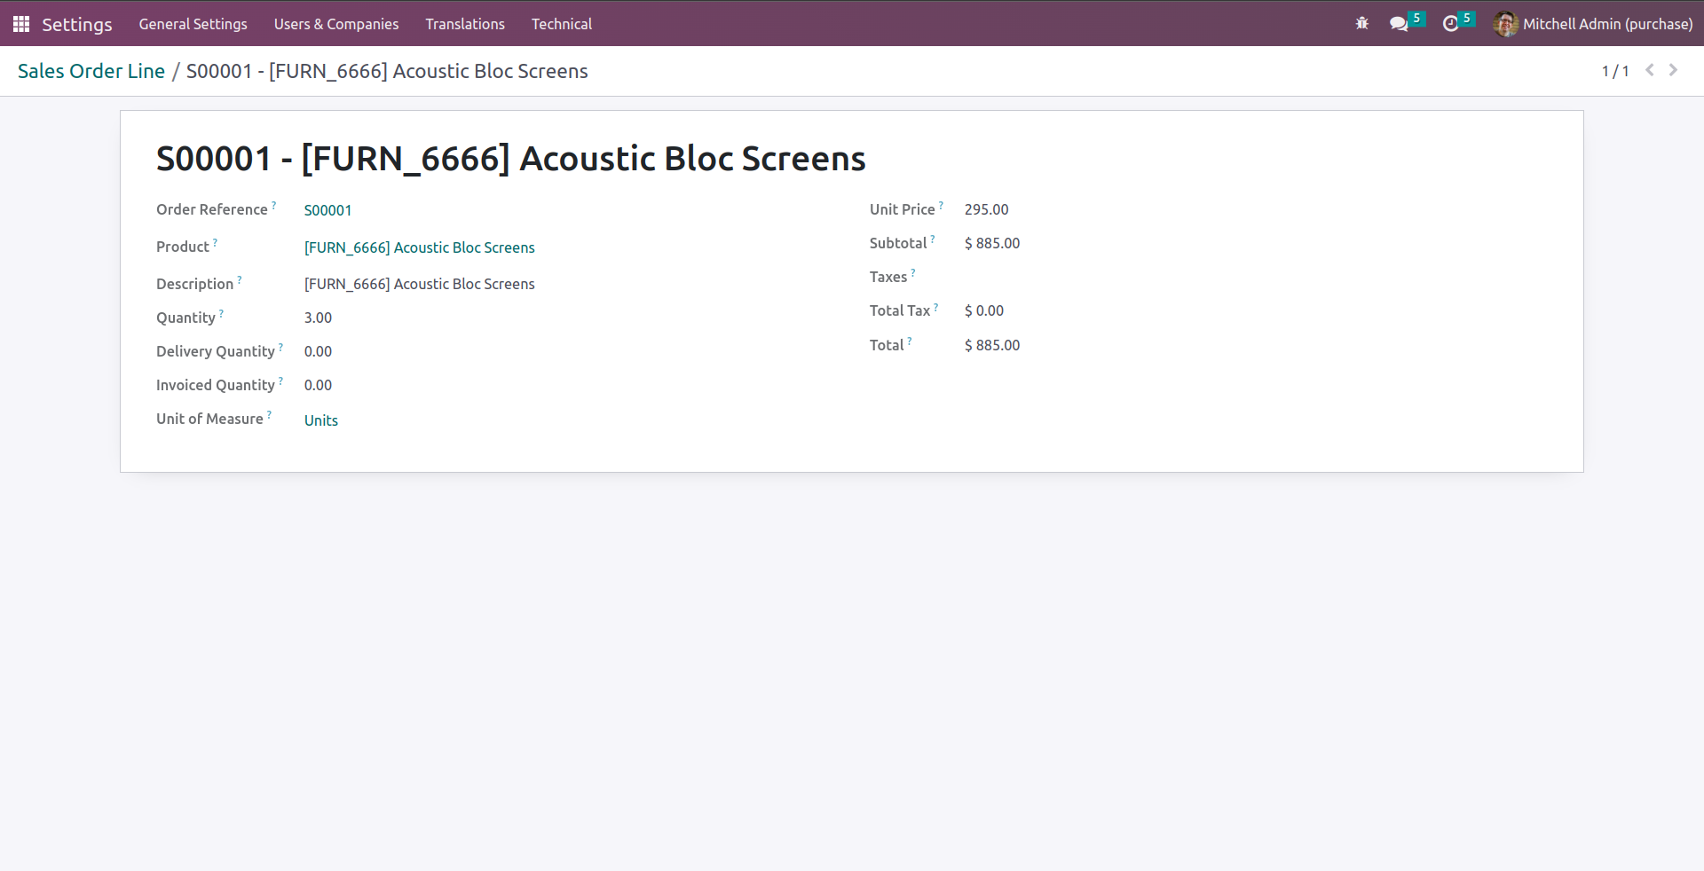
Task: Expand Users & Companies menu
Action: pyautogui.click(x=336, y=24)
